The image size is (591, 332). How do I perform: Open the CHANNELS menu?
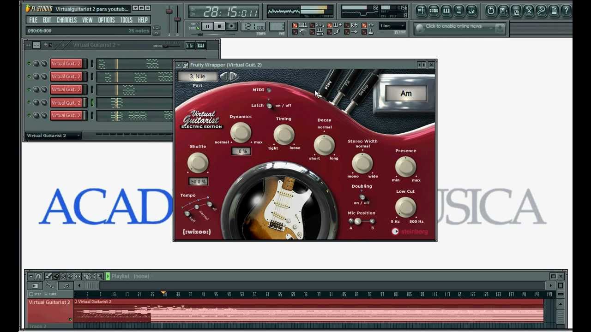(66, 20)
